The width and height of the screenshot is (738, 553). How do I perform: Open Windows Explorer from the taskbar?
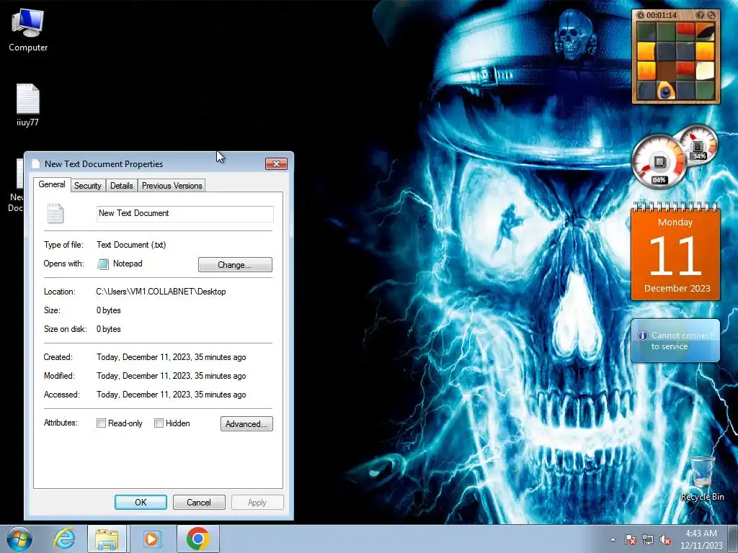point(107,539)
